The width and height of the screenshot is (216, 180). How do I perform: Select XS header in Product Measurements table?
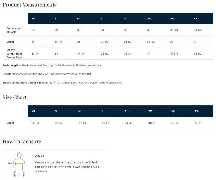point(33,19)
